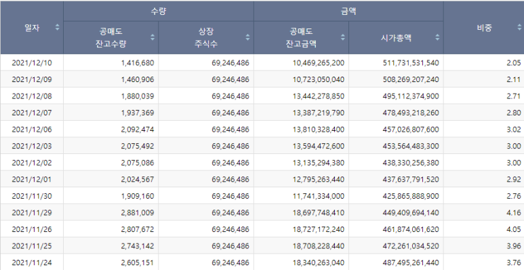Screen dimensions: 524x270
Task: Click market cap value 461,874,061,620
Action: 411,229
